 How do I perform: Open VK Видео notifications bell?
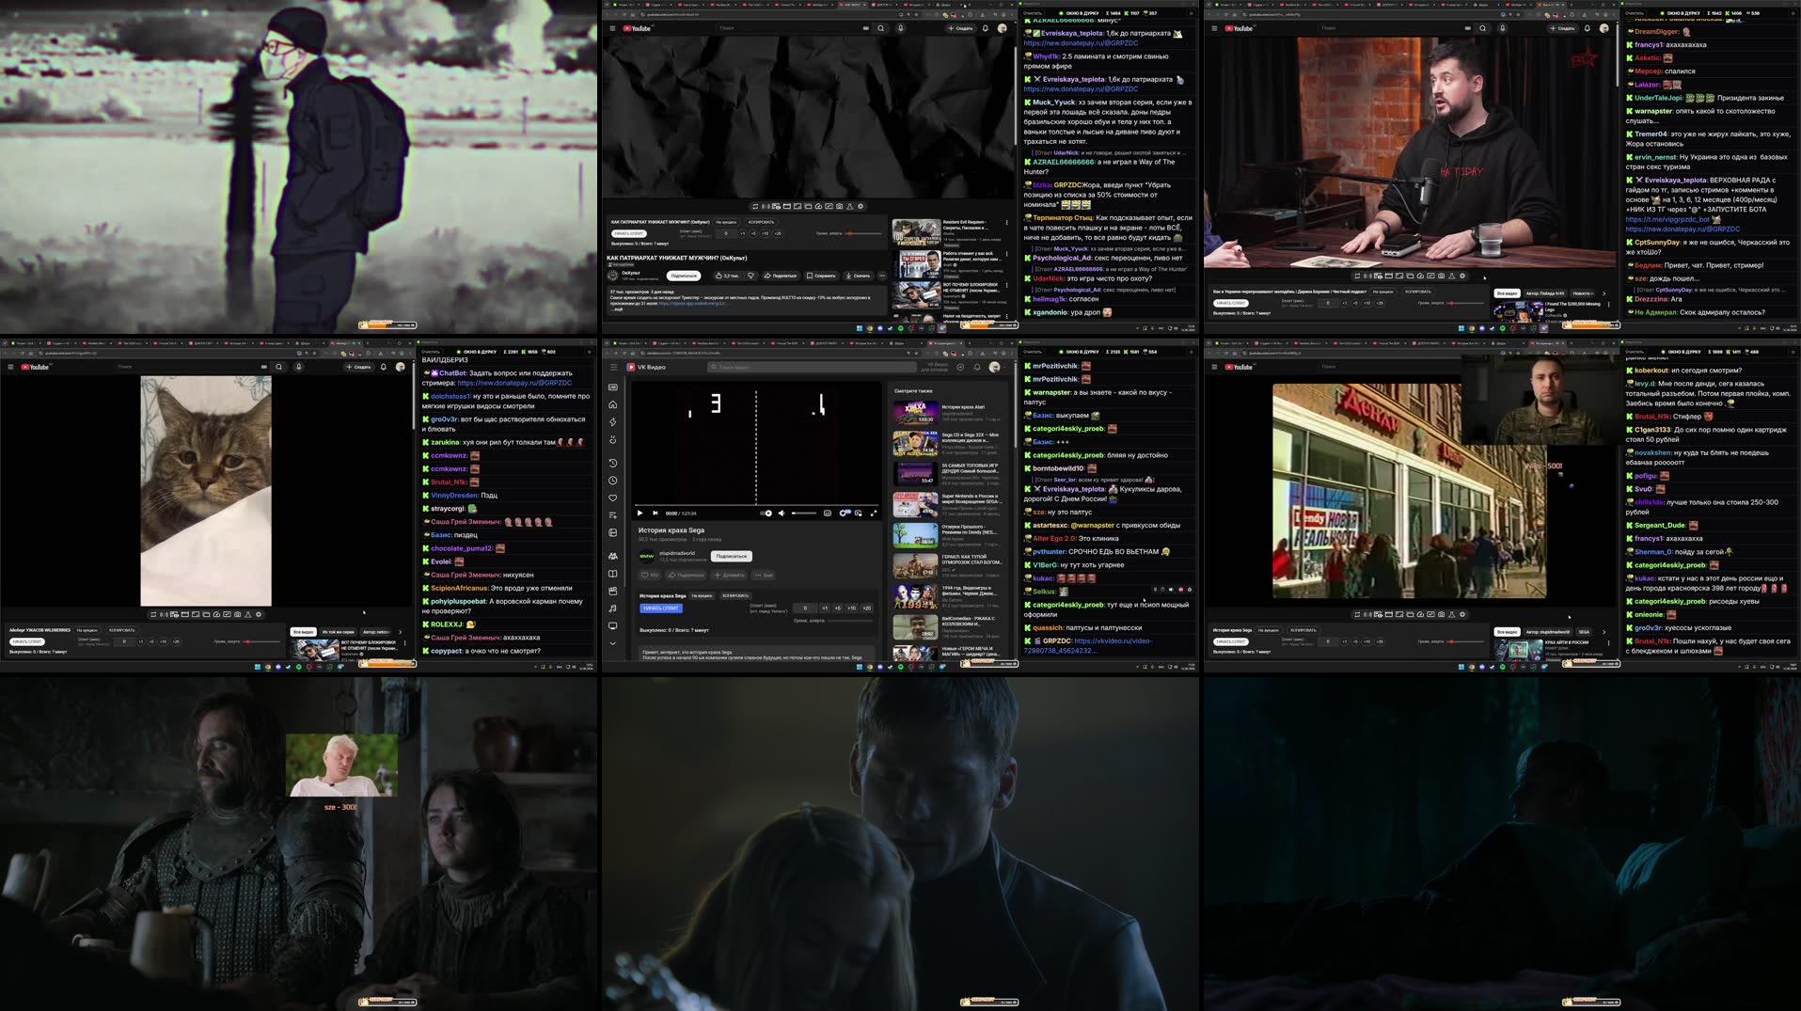coord(977,367)
